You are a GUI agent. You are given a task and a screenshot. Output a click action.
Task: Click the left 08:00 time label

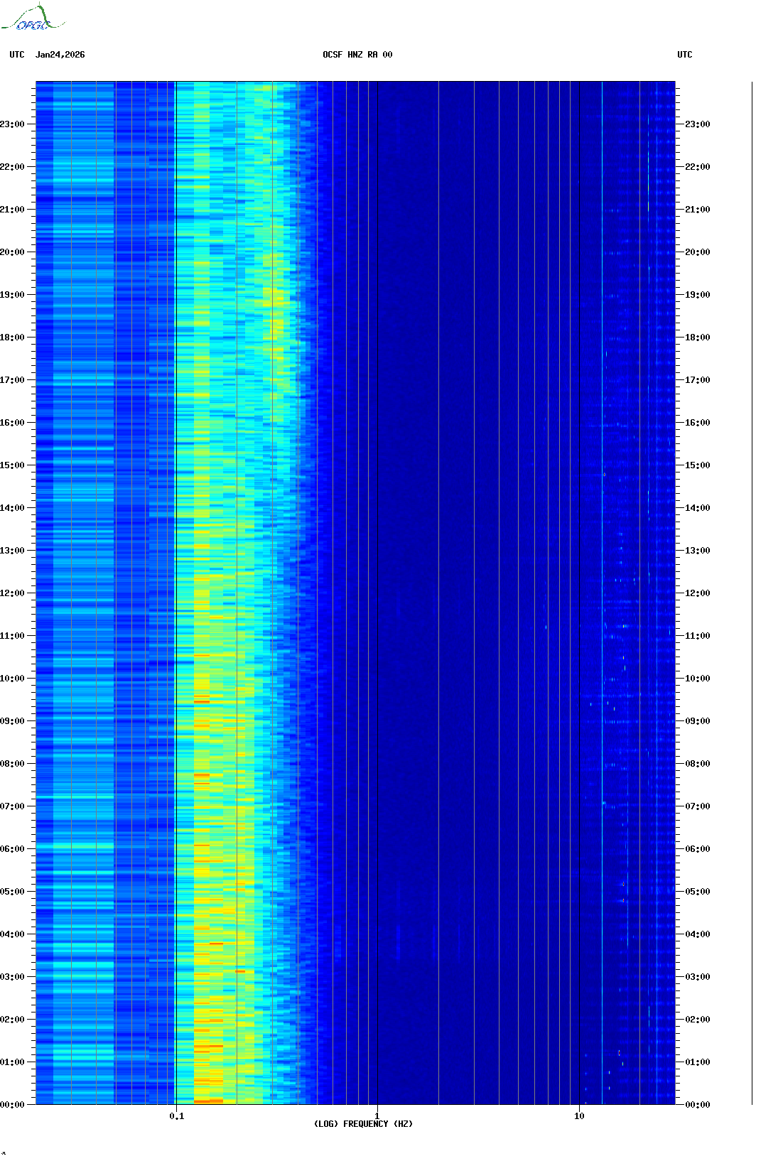click(12, 764)
